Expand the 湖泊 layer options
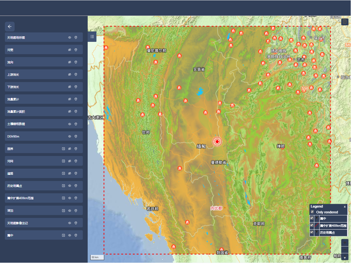Viewport: 351px width, 264px height. (64, 210)
